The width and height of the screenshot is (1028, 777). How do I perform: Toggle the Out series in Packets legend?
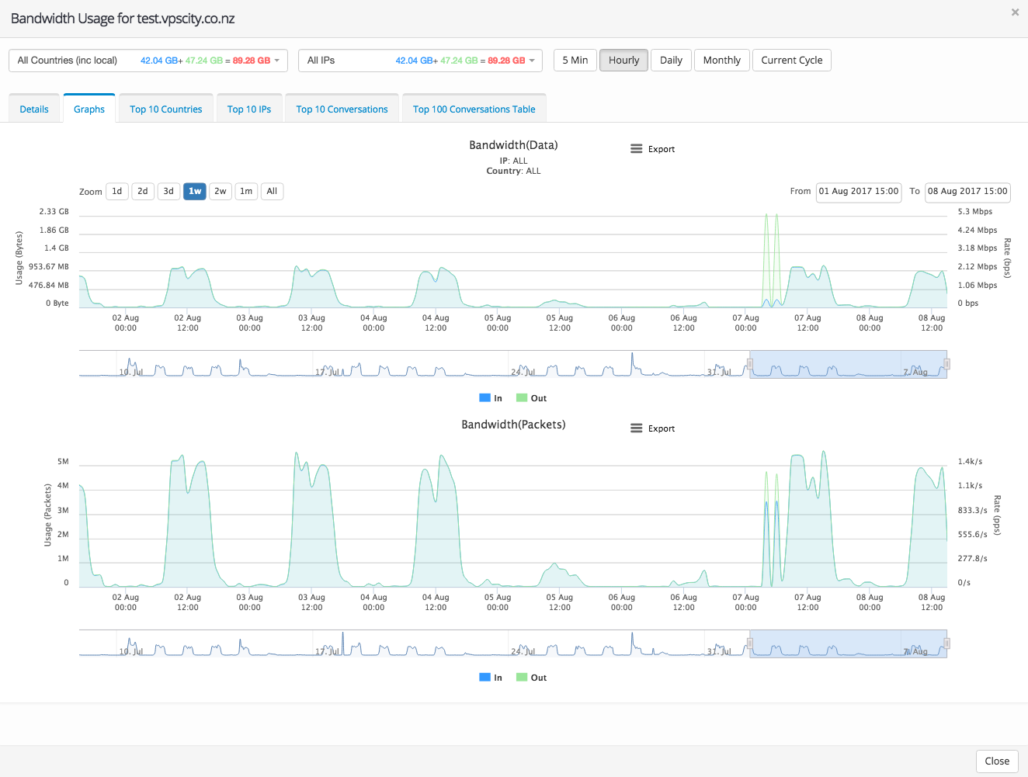pos(532,678)
